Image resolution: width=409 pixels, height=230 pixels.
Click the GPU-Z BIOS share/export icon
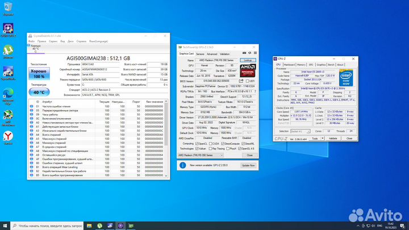pyautogui.click(x=241, y=81)
